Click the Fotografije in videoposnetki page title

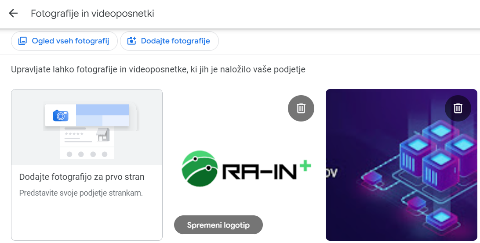92,13
